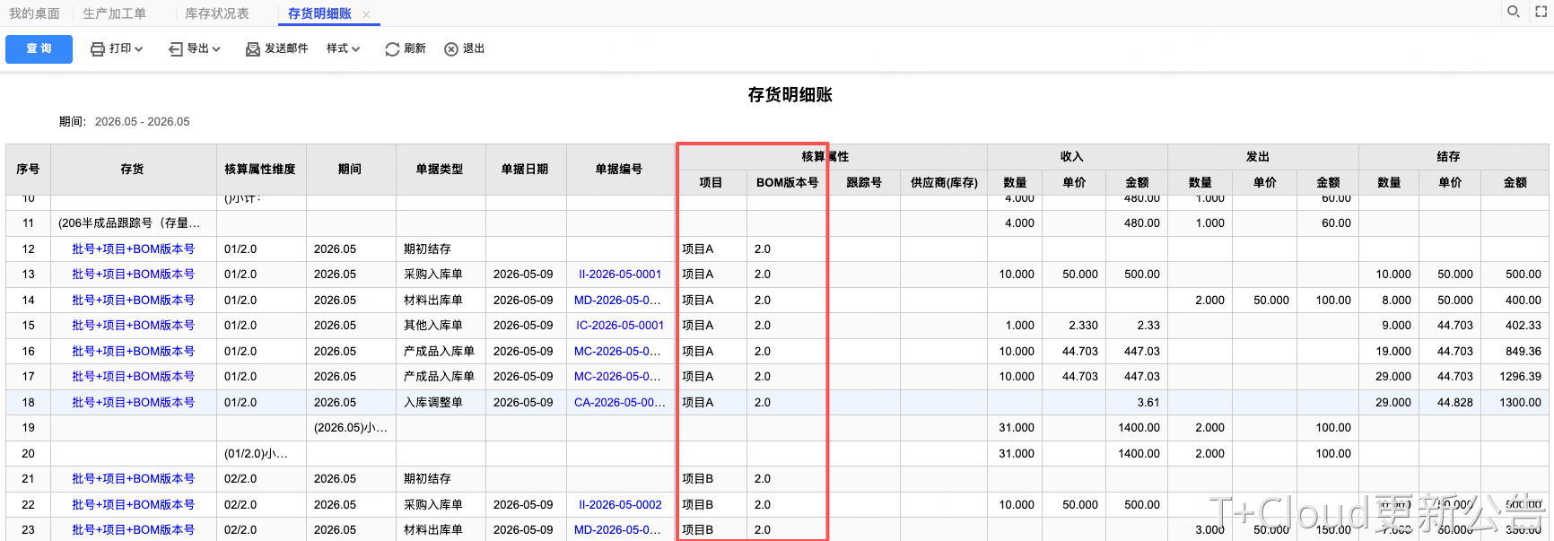Click the 单据类型 column header
1554x541 pixels.
pyautogui.click(x=440, y=170)
